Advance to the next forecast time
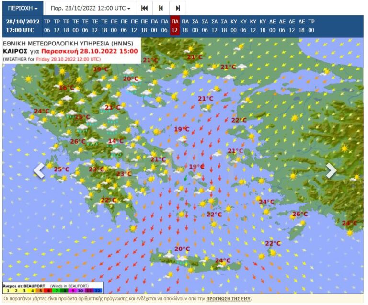This screenshot has height=305, width=368. coord(178,8)
